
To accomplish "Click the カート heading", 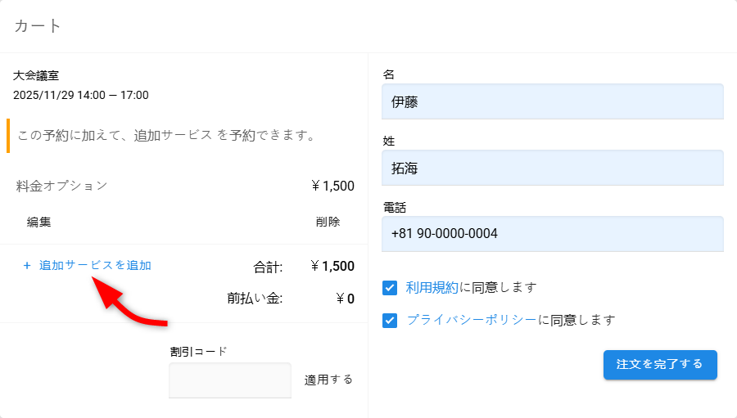I will tap(38, 25).
